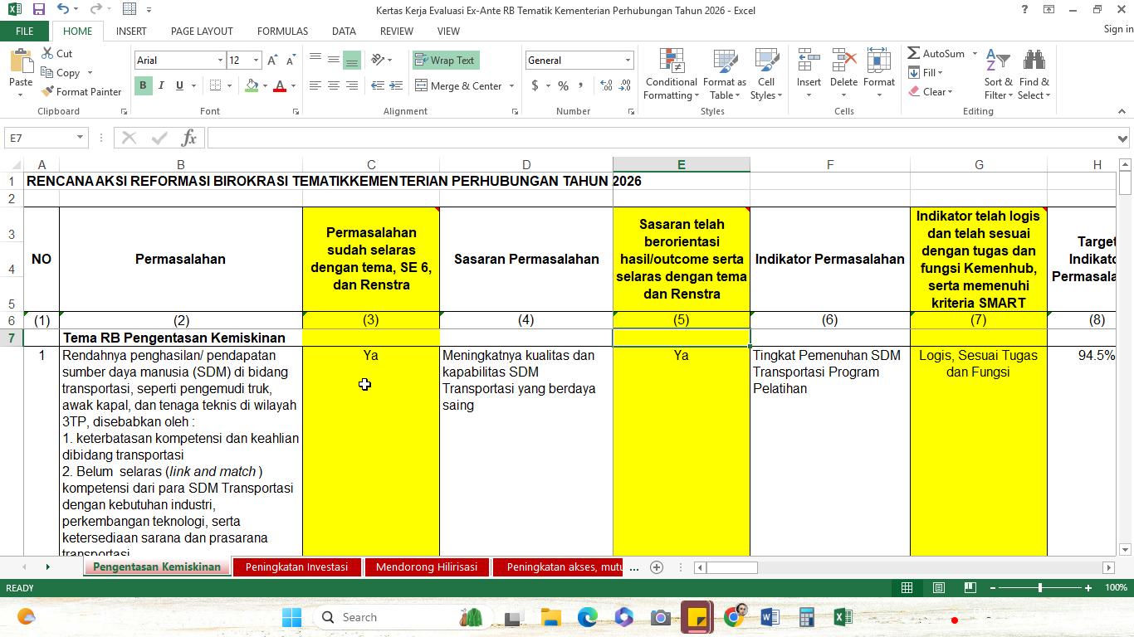Image resolution: width=1134 pixels, height=637 pixels.
Task: Expand the Name Box dropdown arrow
Action: pos(80,138)
